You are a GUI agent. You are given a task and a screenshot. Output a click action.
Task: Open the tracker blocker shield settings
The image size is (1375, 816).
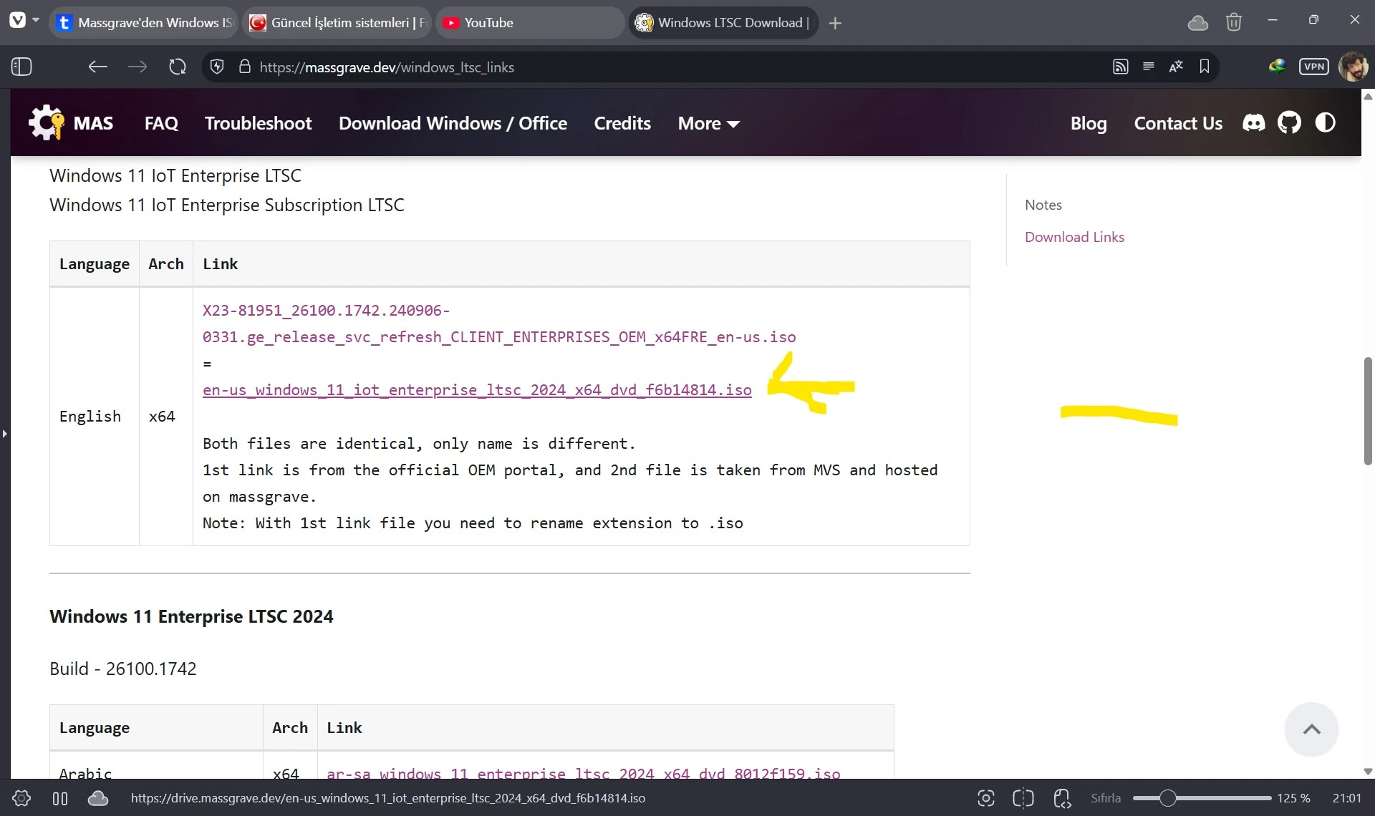click(x=217, y=67)
